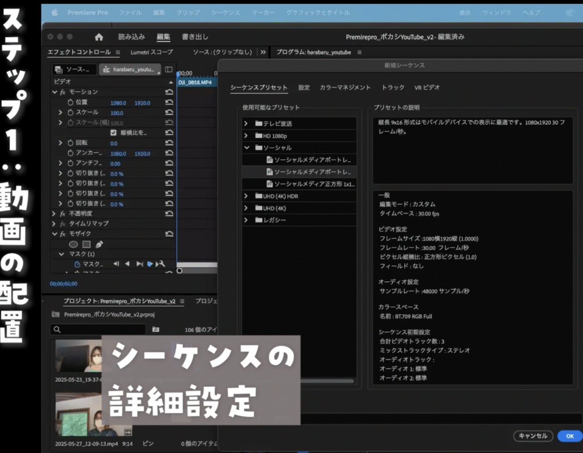Select the pen mask tool under モザイク
583x453 pixels.
99,244
